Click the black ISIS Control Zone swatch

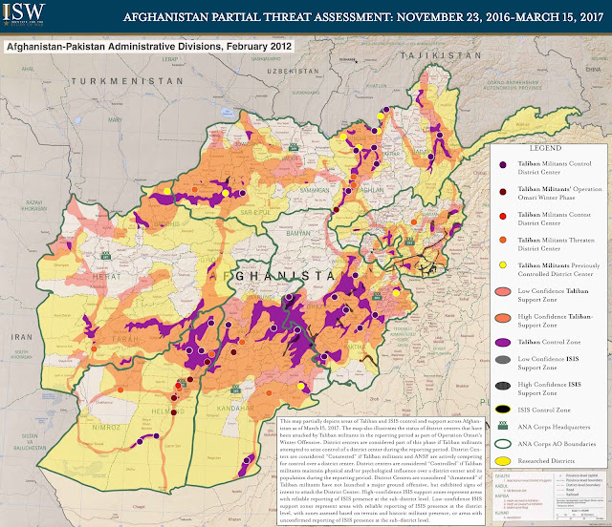point(503,410)
